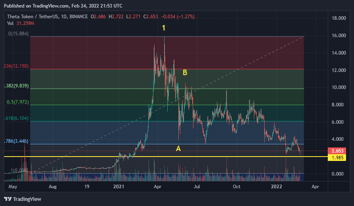
Task: Click the Aug label on the time axis
Action: click(x=52, y=187)
